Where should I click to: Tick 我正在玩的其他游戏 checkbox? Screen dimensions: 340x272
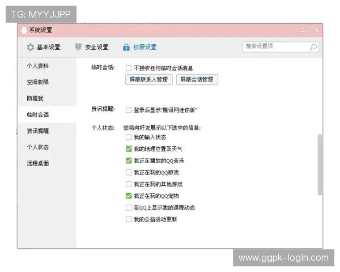coord(129,184)
